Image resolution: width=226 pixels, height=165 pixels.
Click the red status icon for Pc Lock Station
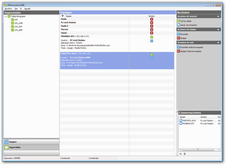coord(152,23)
